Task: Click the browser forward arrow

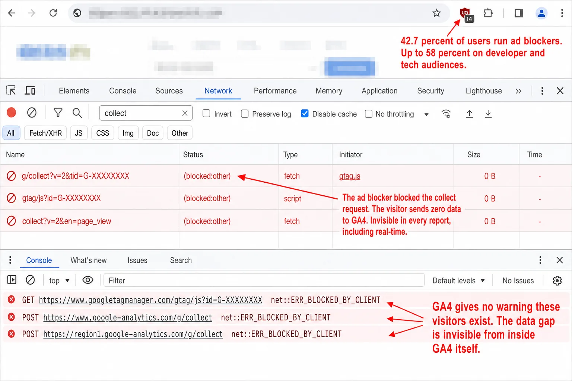Action: coord(32,13)
